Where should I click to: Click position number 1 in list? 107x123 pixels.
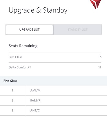(x=13, y=91)
